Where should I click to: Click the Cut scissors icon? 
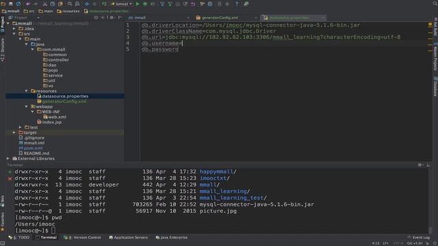pos(44,4)
